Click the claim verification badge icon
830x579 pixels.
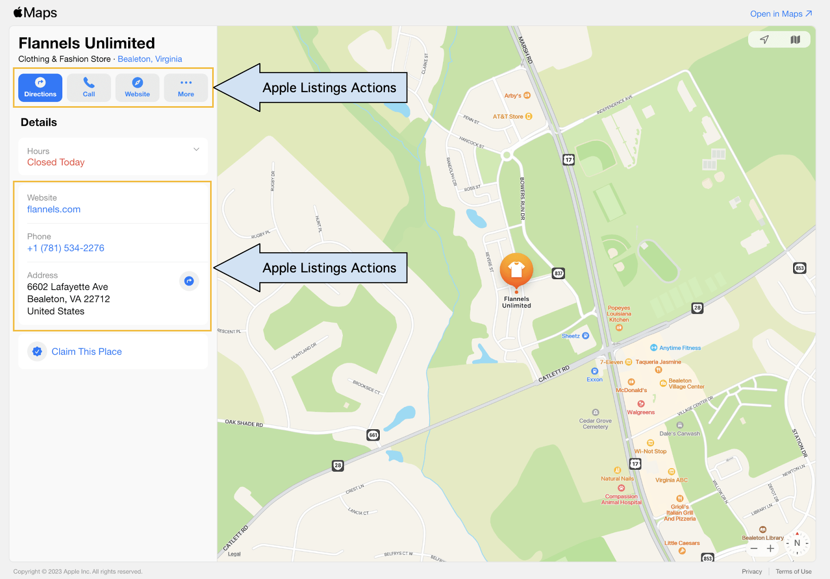[37, 352]
